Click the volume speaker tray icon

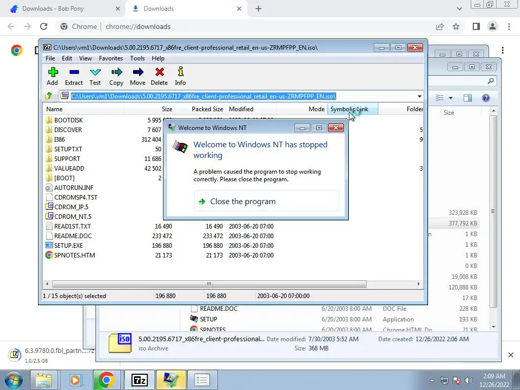tap(469, 380)
